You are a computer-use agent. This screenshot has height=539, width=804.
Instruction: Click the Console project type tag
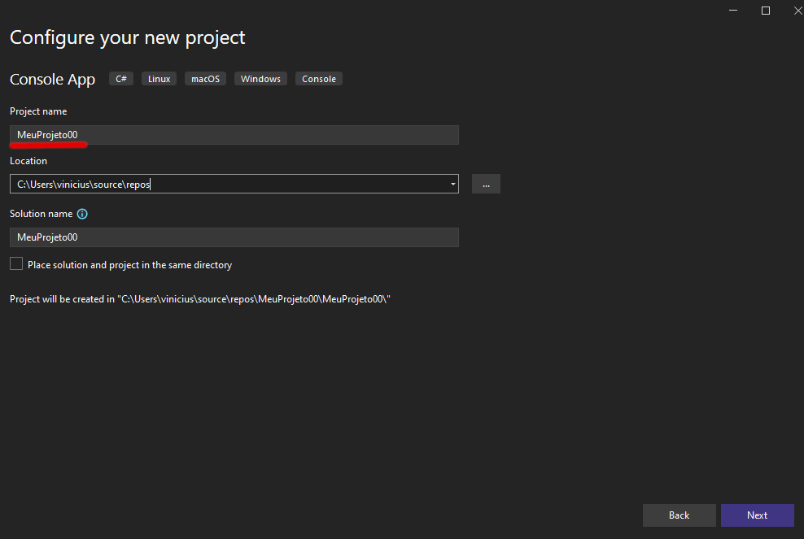tap(318, 79)
